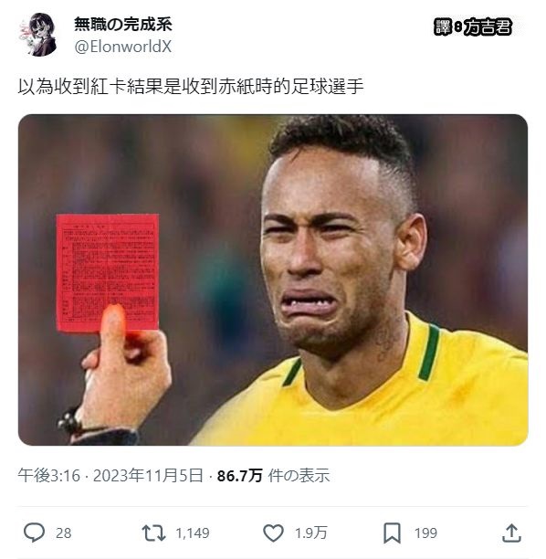Open the display name 無職の完成系

point(123,25)
